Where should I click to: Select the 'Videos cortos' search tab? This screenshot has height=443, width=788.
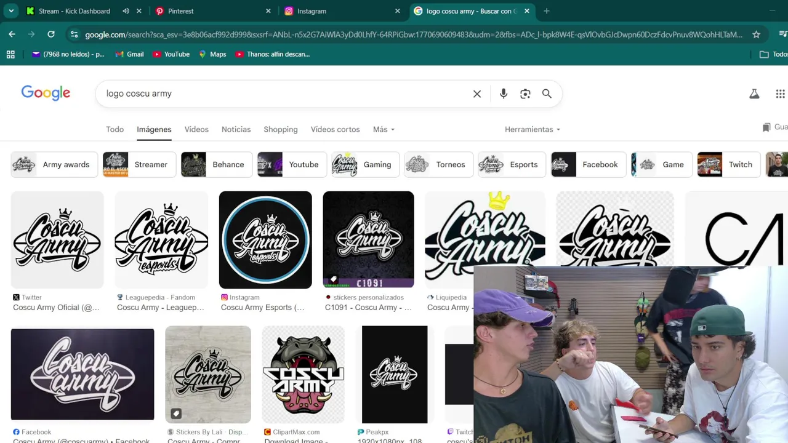coord(335,129)
